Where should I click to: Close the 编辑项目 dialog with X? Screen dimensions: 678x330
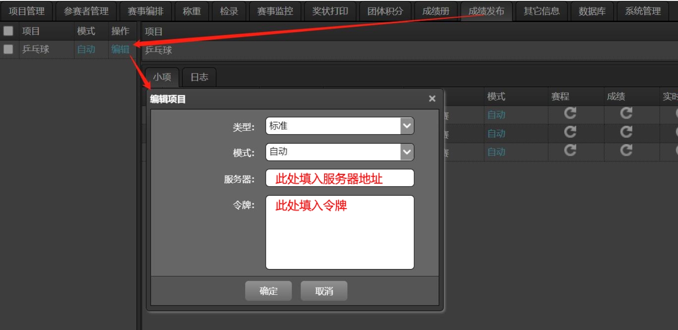point(432,99)
